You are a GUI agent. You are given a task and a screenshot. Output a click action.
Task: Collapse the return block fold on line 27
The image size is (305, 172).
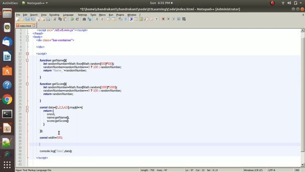coord(28,111)
